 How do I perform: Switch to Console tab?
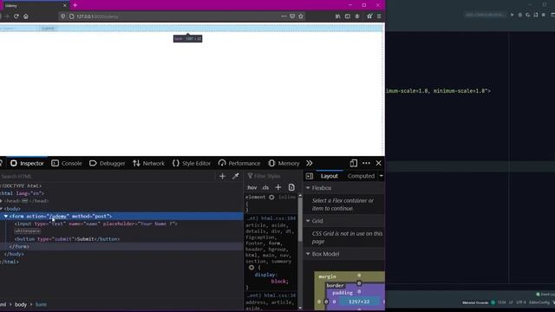67,163
